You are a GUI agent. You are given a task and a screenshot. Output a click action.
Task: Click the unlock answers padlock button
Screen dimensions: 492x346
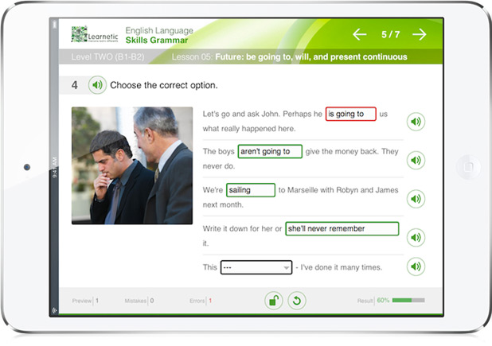(274, 301)
